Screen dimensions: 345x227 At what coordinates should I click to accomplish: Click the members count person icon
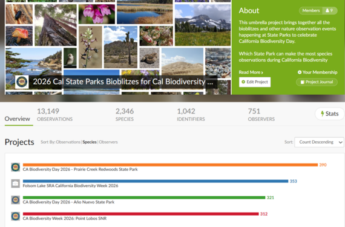tap(327, 10)
